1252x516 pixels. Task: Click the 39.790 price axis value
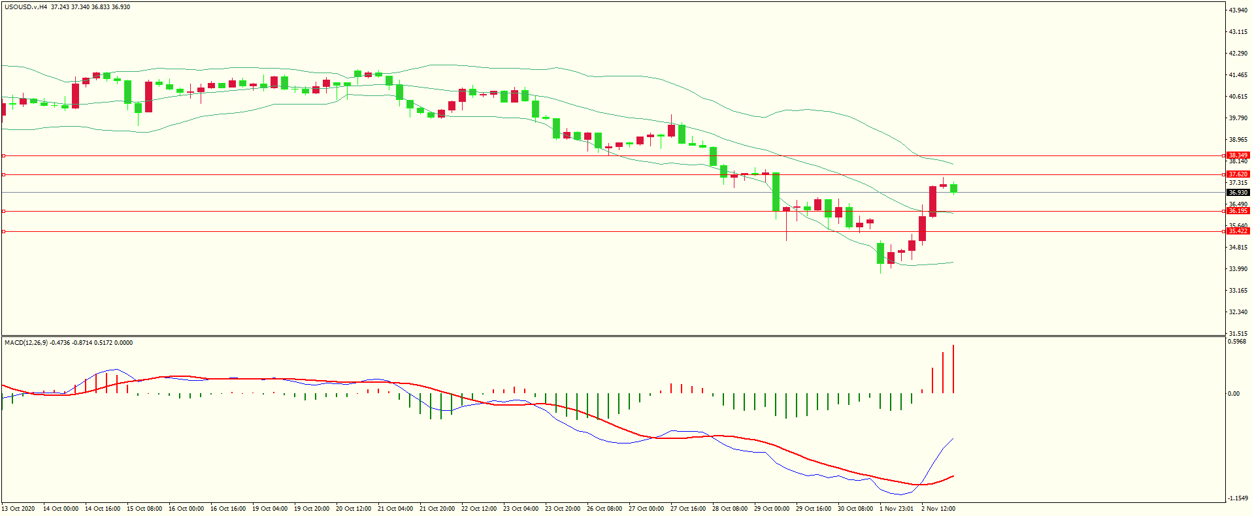point(1238,118)
